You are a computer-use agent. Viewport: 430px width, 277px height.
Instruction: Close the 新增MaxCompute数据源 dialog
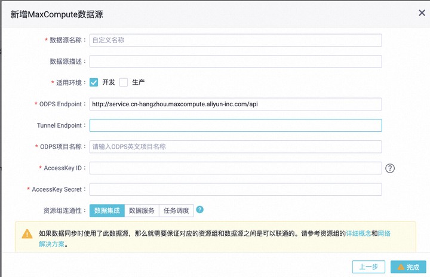(422, 13)
